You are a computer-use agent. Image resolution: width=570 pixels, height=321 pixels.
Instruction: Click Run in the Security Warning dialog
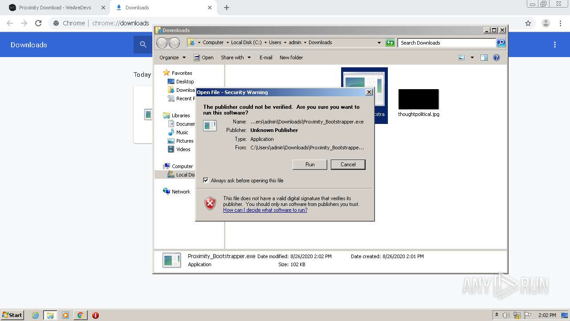click(310, 165)
